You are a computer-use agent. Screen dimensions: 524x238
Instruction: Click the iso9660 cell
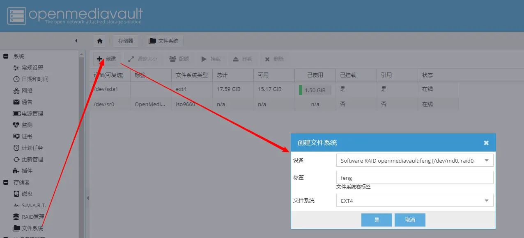point(192,104)
